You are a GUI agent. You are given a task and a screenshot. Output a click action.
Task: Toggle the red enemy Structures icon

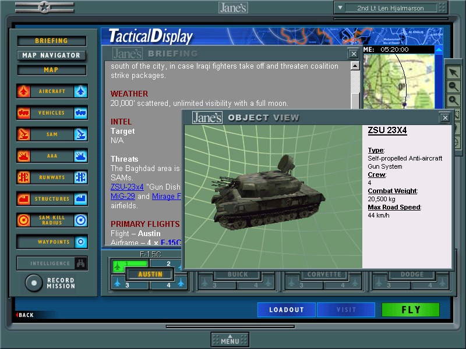[23, 199]
